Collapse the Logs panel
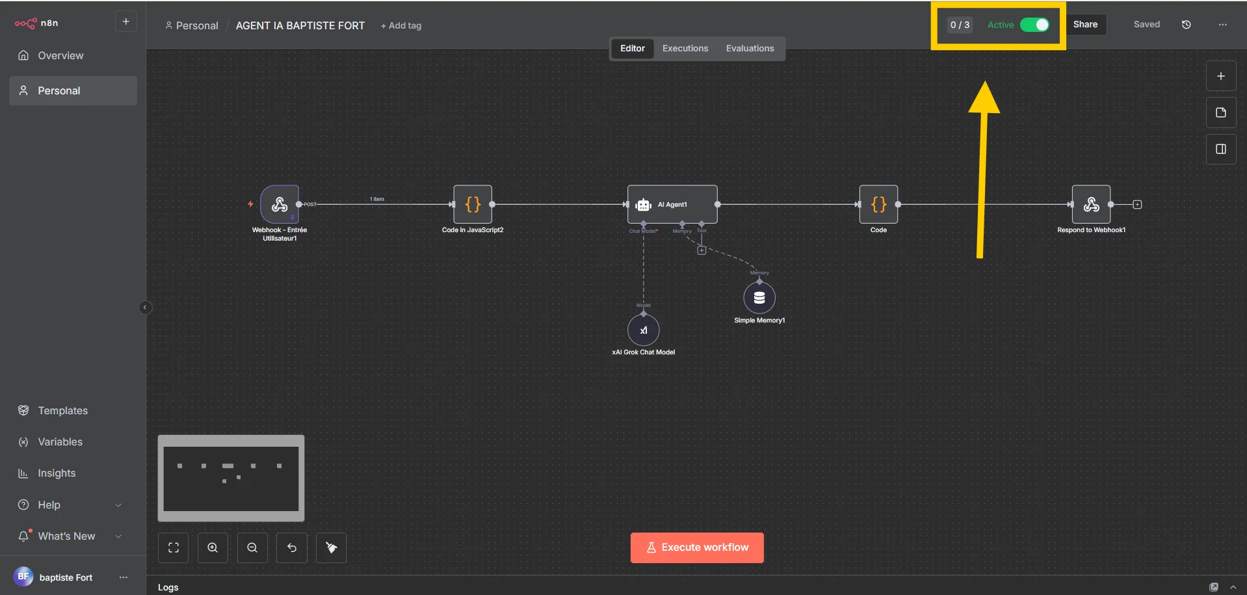This screenshot has height=595, width=1247. tap(1233, 587)
